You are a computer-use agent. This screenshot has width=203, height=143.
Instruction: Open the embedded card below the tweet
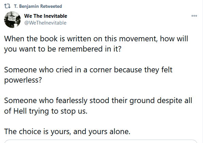(x=101, y=141)
